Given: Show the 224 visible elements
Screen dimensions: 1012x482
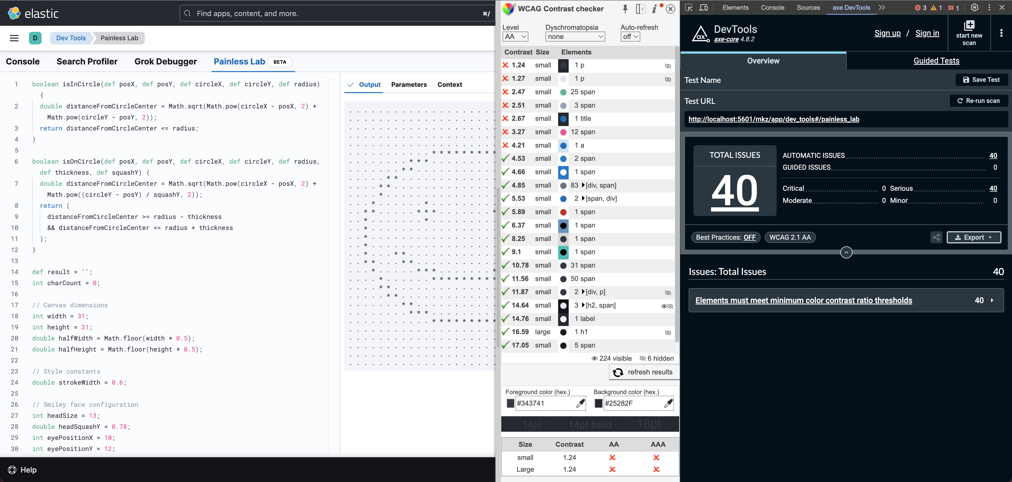Looking at the screenshot, I should click(x=611, y=358).
